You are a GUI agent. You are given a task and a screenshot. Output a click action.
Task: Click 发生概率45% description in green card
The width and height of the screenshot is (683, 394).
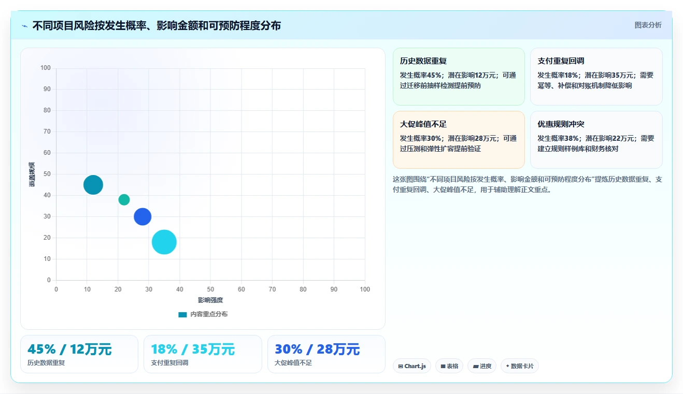(458, 80)
